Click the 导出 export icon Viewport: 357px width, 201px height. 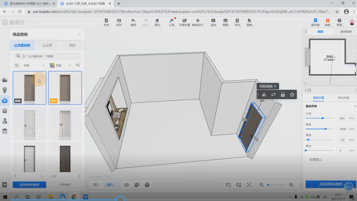[x=237, y=22]
